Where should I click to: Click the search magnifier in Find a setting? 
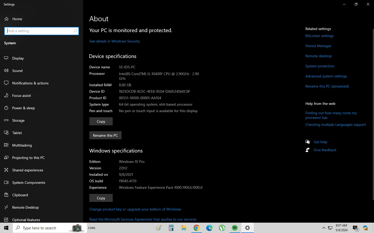[75, 31]
